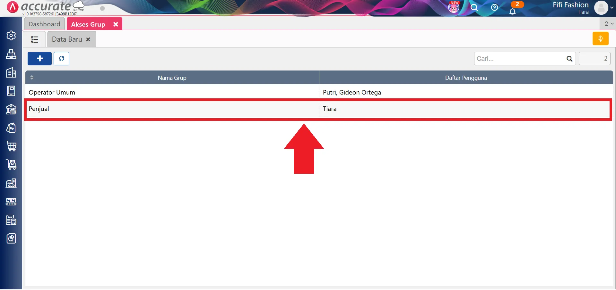Open the fixed assets building icon in sidebar

[x=11, y=183]
